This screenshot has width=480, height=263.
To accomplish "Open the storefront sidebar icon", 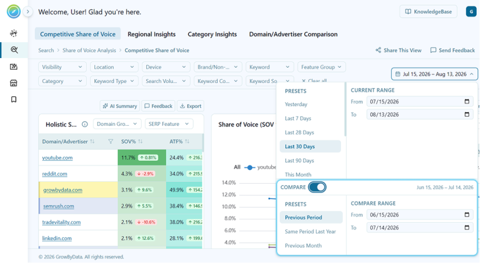I will coord(14,83).
